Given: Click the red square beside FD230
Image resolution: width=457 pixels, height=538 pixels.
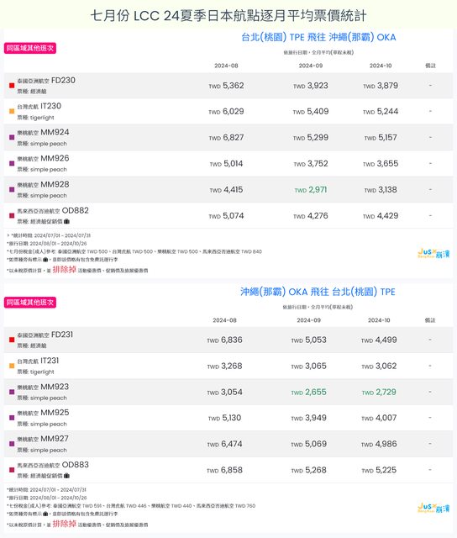Looking at the screenshot, I should coord(12,86).
